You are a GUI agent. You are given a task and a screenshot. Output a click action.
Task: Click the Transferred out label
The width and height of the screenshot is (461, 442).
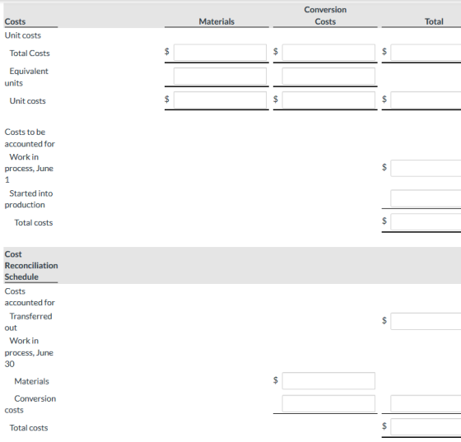(x=28, y=322)
